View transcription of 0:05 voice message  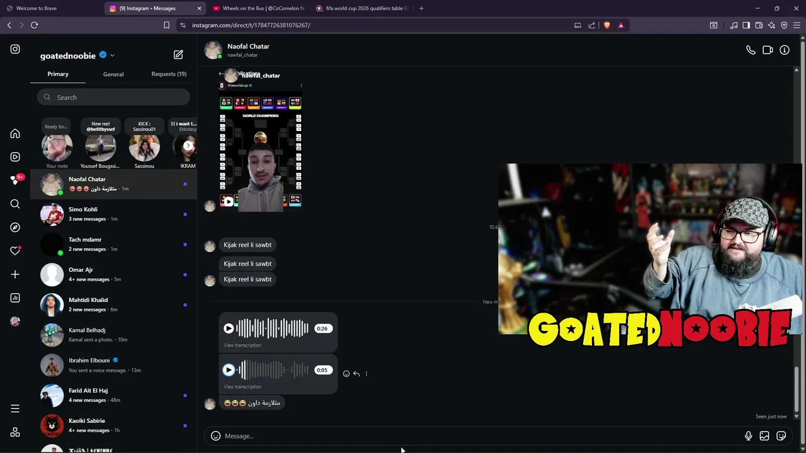tap(242, 386)
